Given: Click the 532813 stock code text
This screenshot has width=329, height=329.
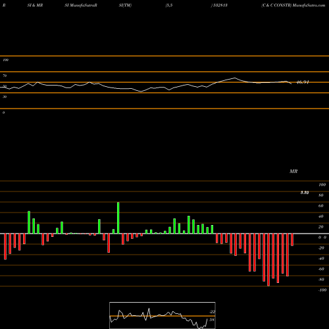Looking at the screenshot, I should pyautogui.click(x=220, y=5).
